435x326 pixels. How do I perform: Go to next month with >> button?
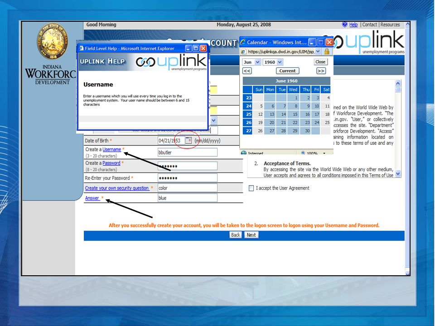[x=321, y=71]
